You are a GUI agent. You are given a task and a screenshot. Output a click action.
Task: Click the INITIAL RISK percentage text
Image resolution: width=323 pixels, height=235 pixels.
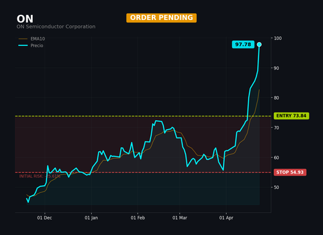coord(40,176)
